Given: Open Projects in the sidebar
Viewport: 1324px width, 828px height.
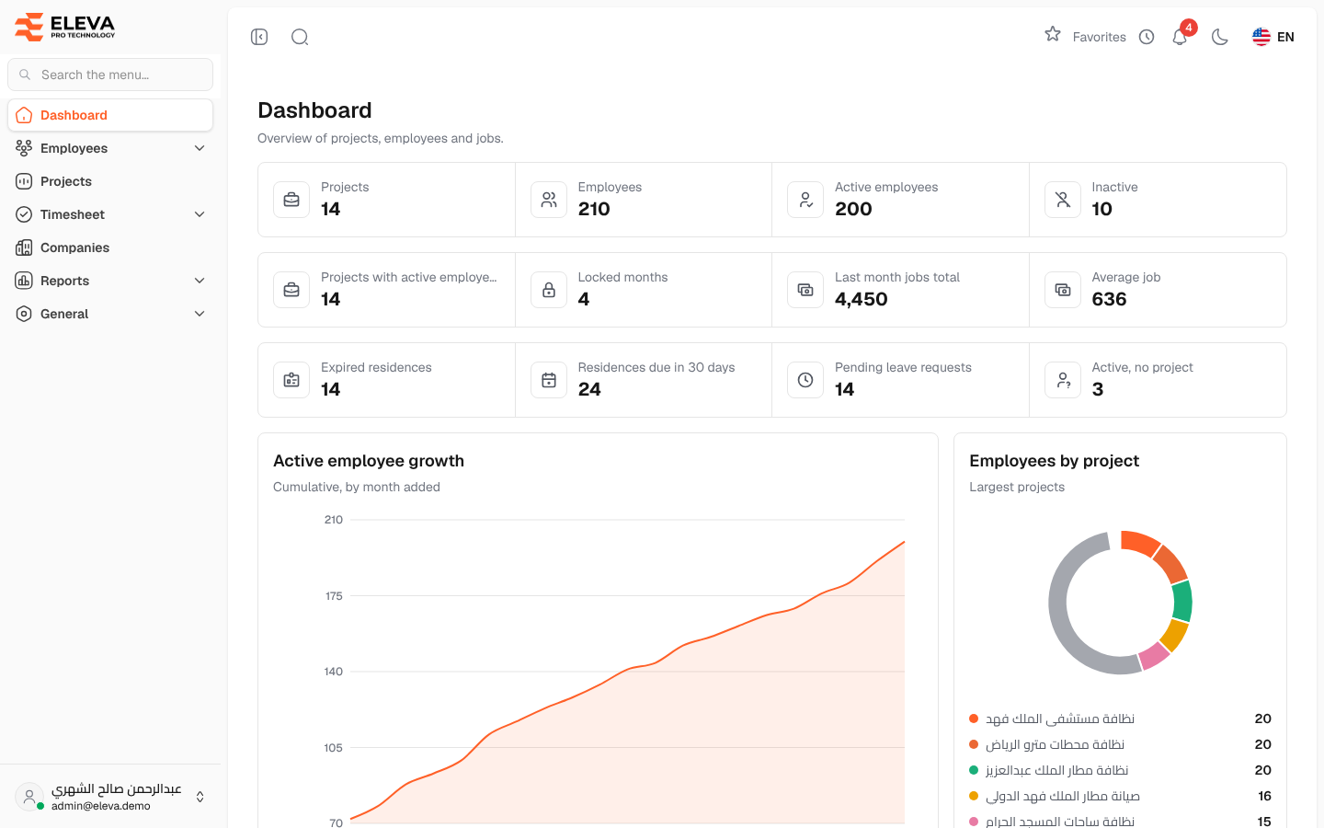Looking at the screenshot, I should pyautogui.click(x=110, y=181).
